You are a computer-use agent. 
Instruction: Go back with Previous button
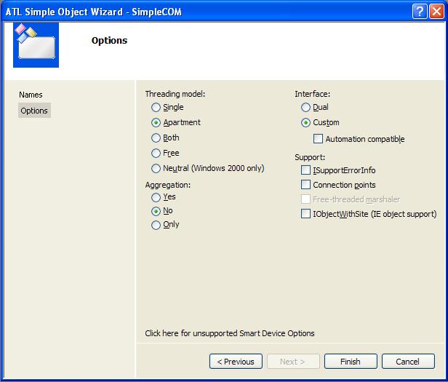coord(236,362)
